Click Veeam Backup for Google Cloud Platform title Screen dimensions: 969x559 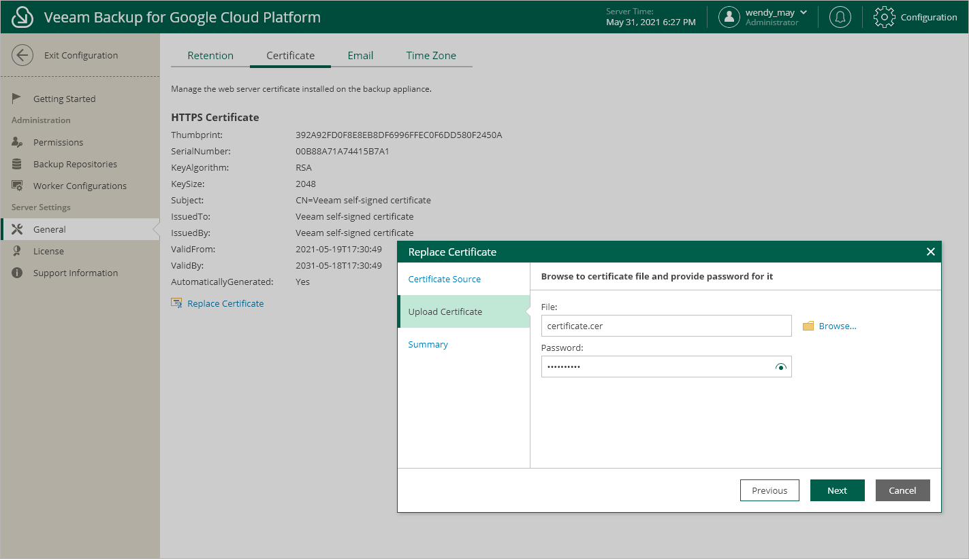(182, 17)
